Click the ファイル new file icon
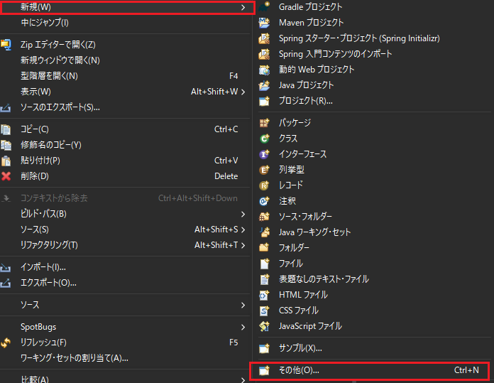This screenshot has height=383, width=494. (264, 264)
